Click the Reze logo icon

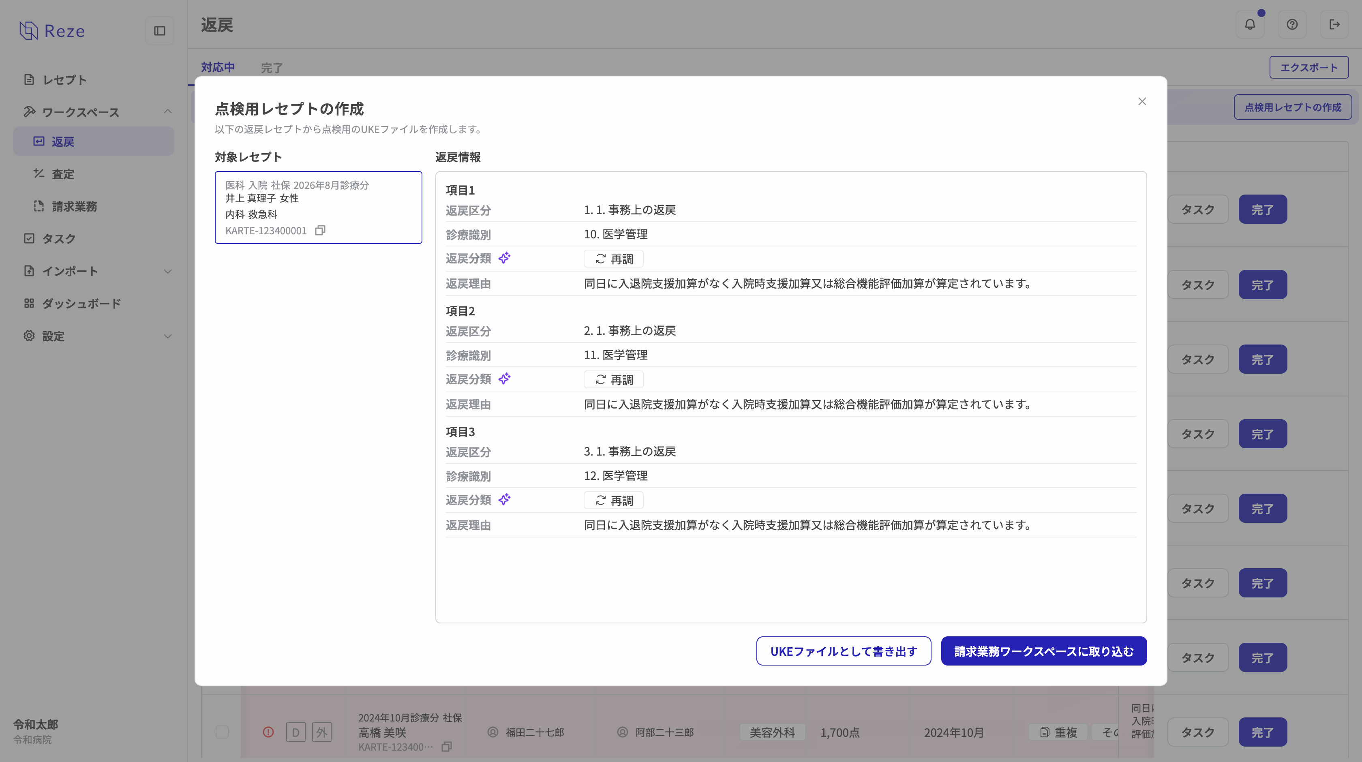tap(28, 31)
